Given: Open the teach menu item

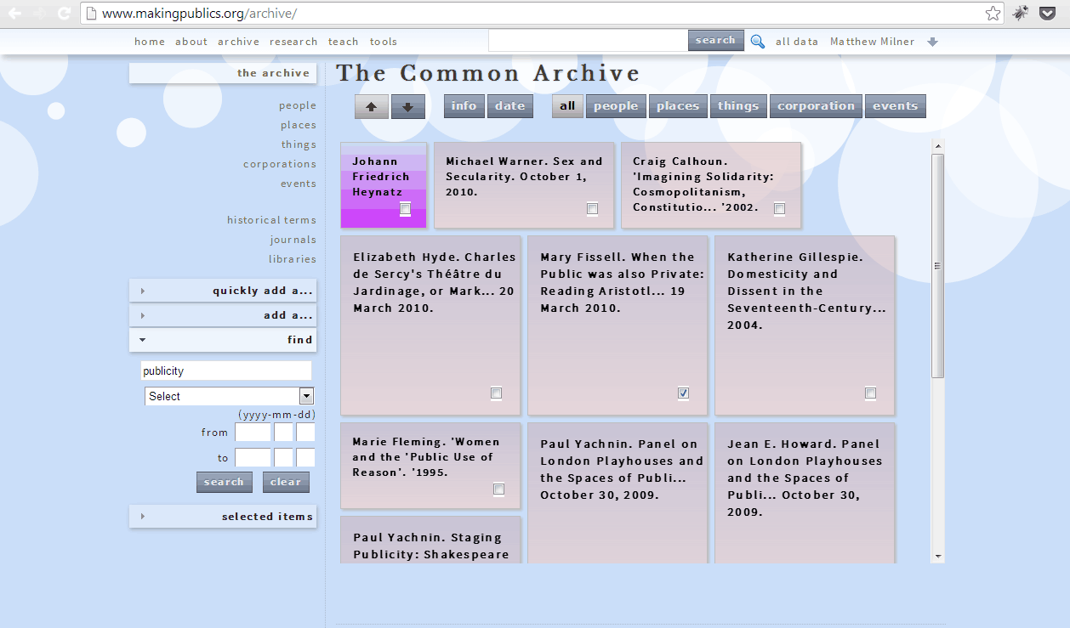Looking at the screenshot, I should (344, 42).
